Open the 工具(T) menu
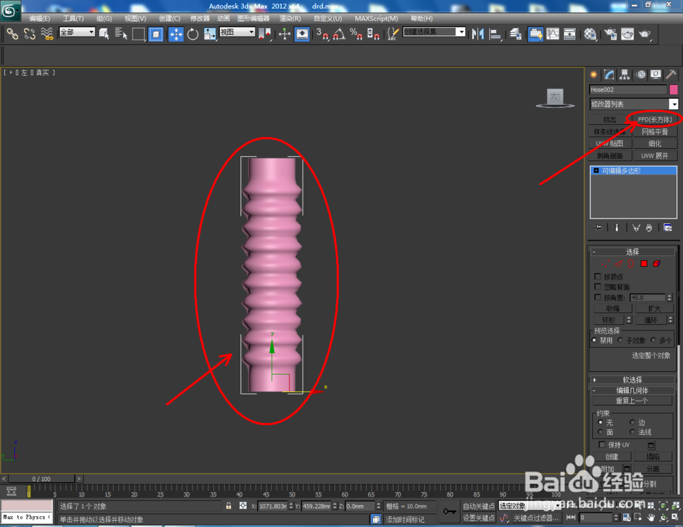683x527 pixels. pyautogui.click(x=73, y=18)
